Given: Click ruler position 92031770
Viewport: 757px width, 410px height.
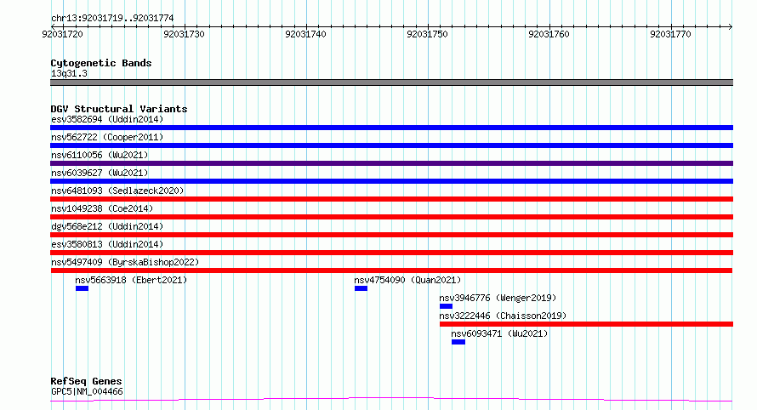Looking at the screenshot, I should [x=670, y=34].
